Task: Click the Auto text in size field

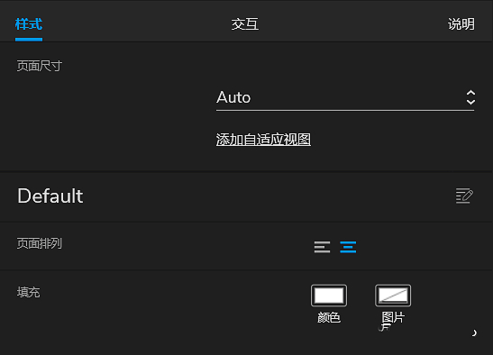Action: coord(233,97)
